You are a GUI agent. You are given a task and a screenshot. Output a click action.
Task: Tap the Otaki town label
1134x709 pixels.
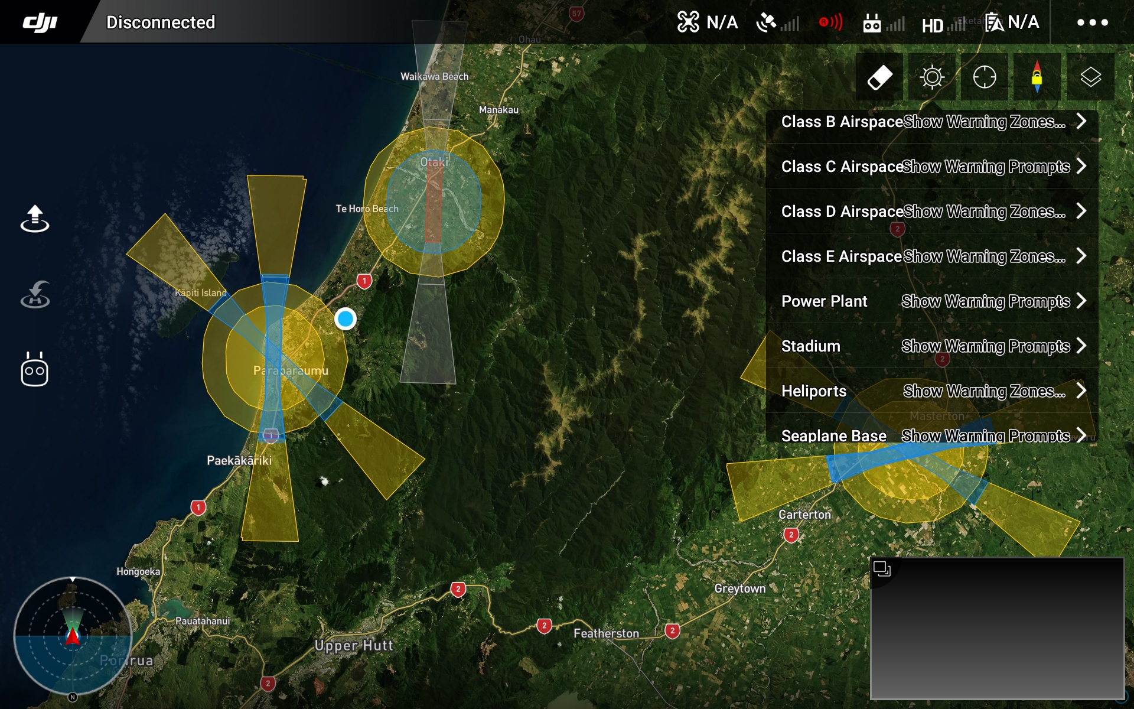[x=434, y=162]
